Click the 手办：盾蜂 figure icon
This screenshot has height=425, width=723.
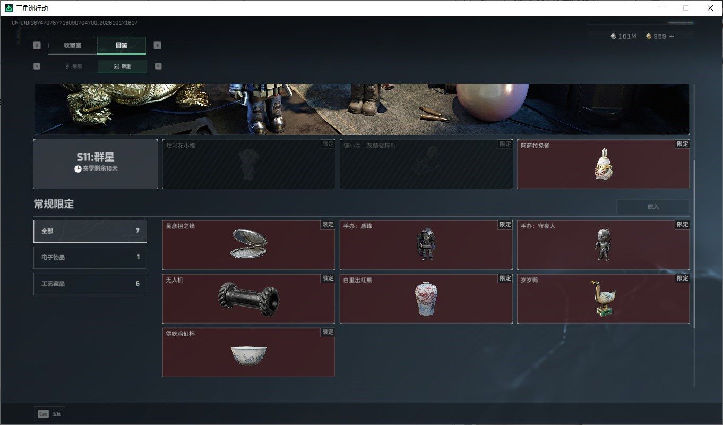426,244
